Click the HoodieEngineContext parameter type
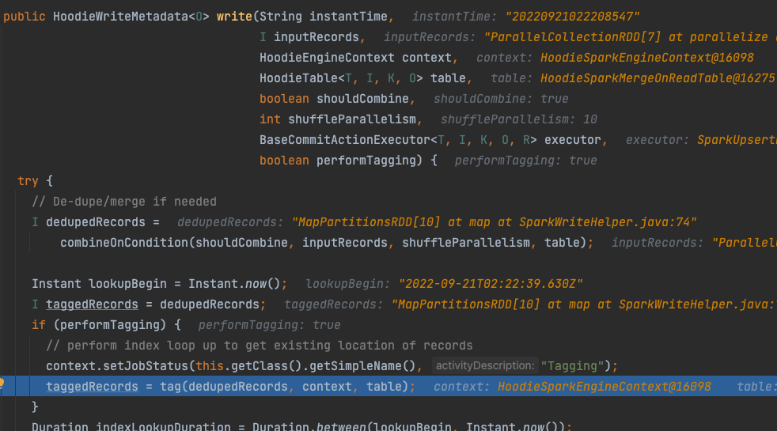This screenshot has height=431, width=777. pyautogui.click(x=327, y=58)
